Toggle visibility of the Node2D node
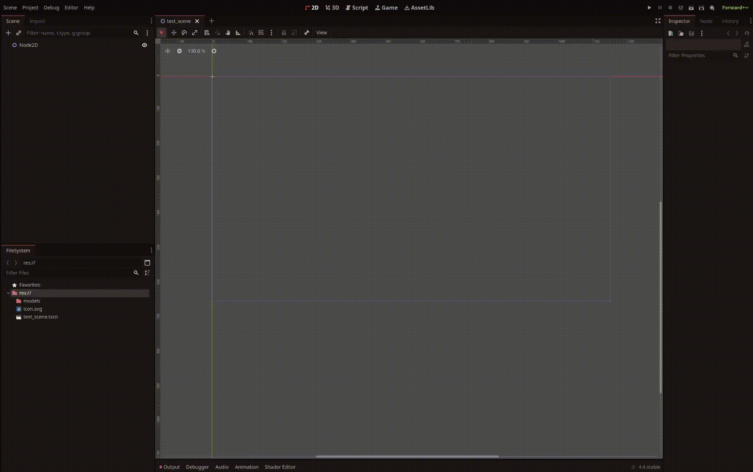 tap(145, 45)
